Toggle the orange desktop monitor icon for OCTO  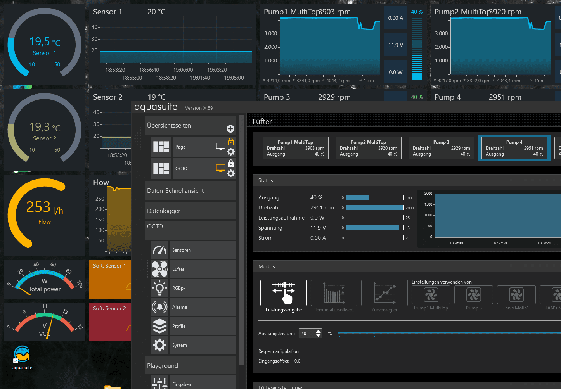pos(221,168)
